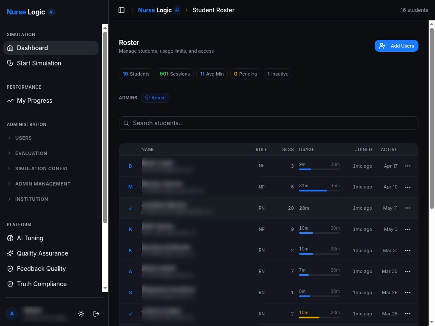Click the 16 Students stat chip
Viewport: 435px width, 326px height.
136,74
